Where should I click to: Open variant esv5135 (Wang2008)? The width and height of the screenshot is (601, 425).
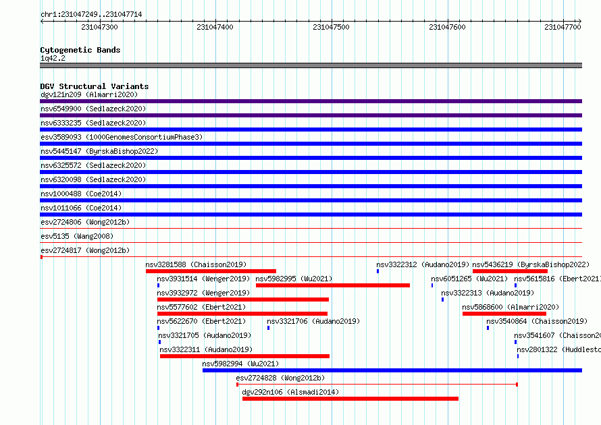coord(77,236)
